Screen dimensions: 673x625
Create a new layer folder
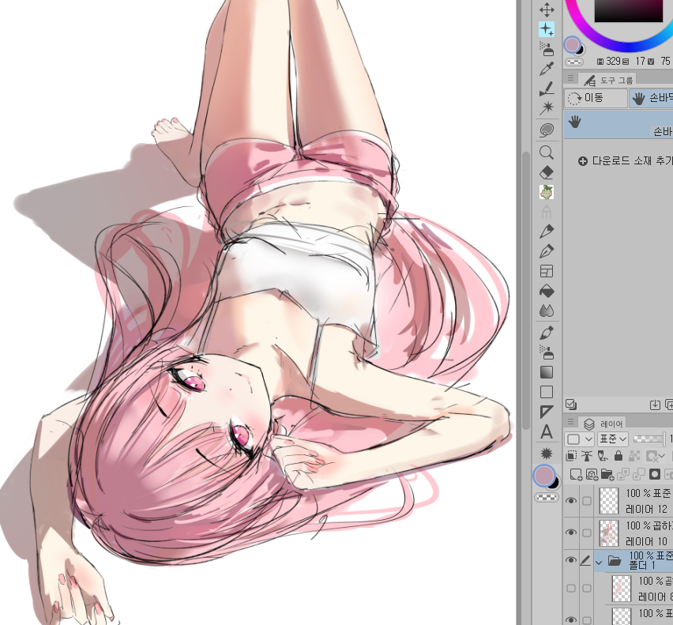[607, 474]
